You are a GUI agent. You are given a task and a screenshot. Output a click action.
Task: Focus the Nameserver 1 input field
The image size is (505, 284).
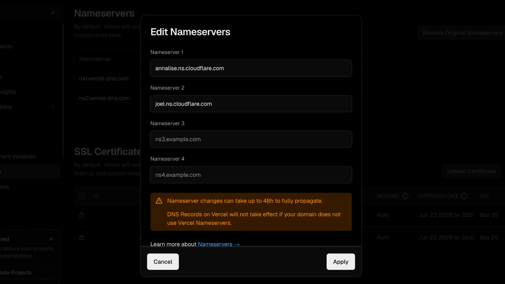(251, 68)
